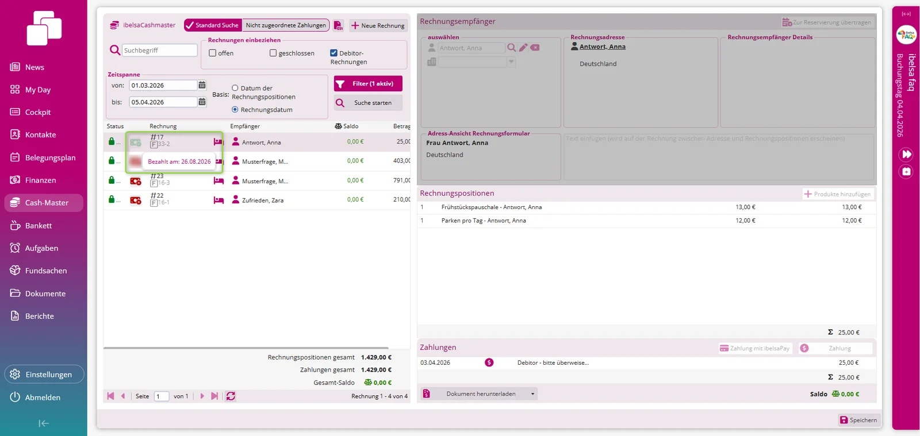This screenshot has height=436, width=920.
Task: Click the payment status icon for invoice #22
Action: tap(136, 200)
